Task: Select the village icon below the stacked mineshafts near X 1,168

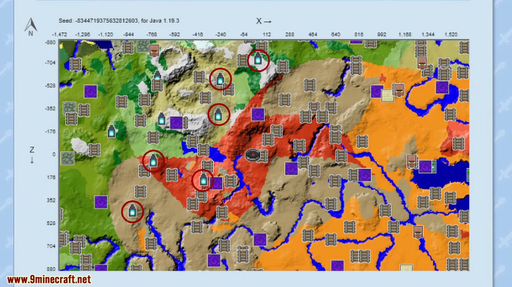Action: pos(422,63)
